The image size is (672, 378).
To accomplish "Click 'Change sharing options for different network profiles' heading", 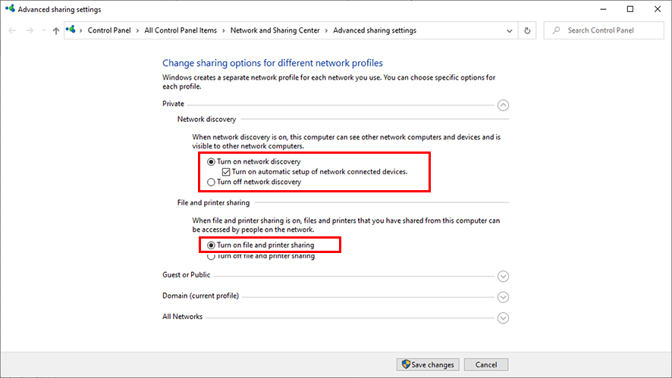I will click(x=272, y=63).
